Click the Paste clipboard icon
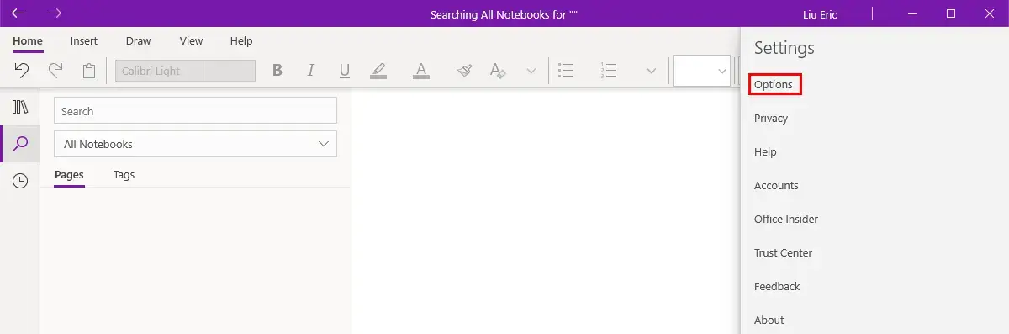 pos(89,71)
